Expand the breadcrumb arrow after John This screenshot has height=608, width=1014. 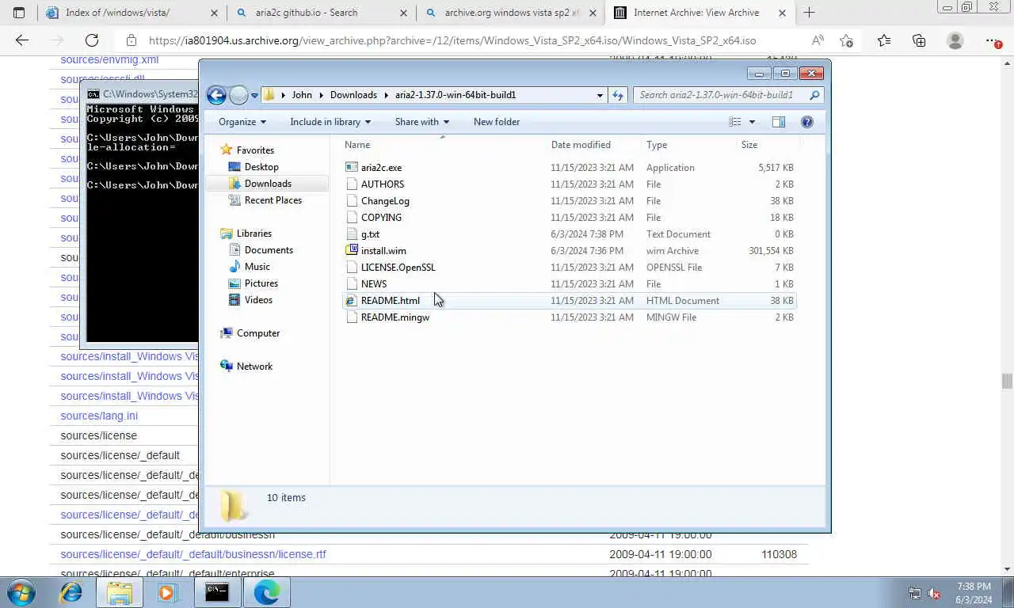coord(321,95)
